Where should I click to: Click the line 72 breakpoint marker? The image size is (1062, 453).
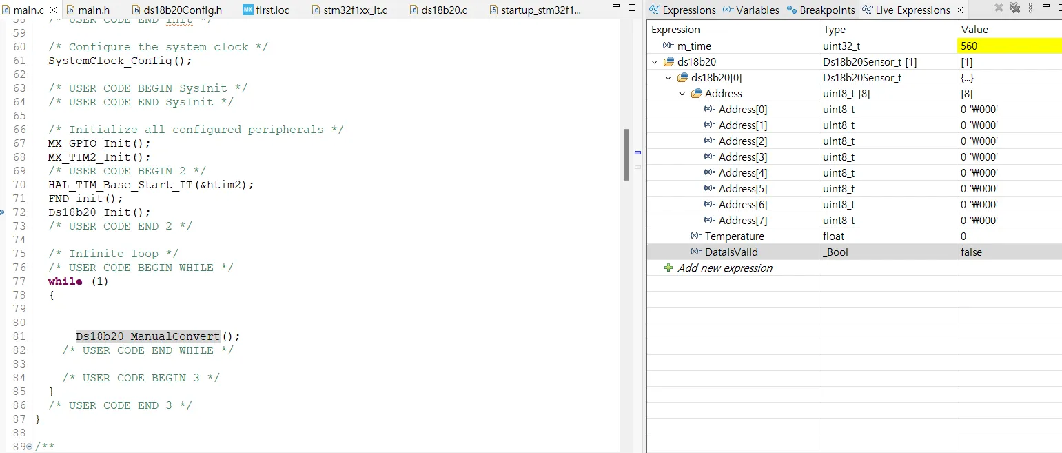pyautogui.click(x=2, y=212)
